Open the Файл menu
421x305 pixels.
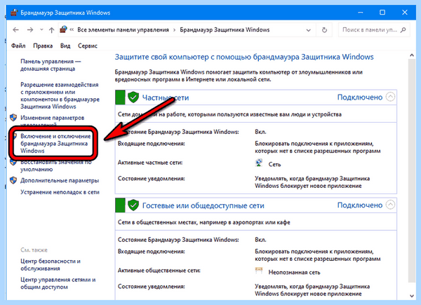[x=18, y=46]
